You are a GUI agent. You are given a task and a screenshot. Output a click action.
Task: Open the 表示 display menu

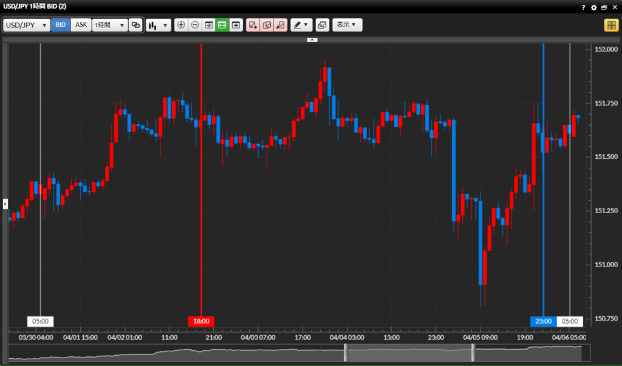click(347, 25)
